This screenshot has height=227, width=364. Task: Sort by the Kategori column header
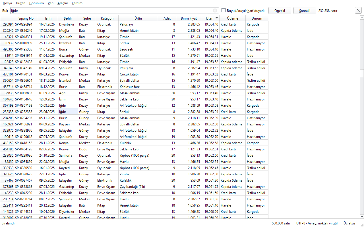tap(107, 18)
